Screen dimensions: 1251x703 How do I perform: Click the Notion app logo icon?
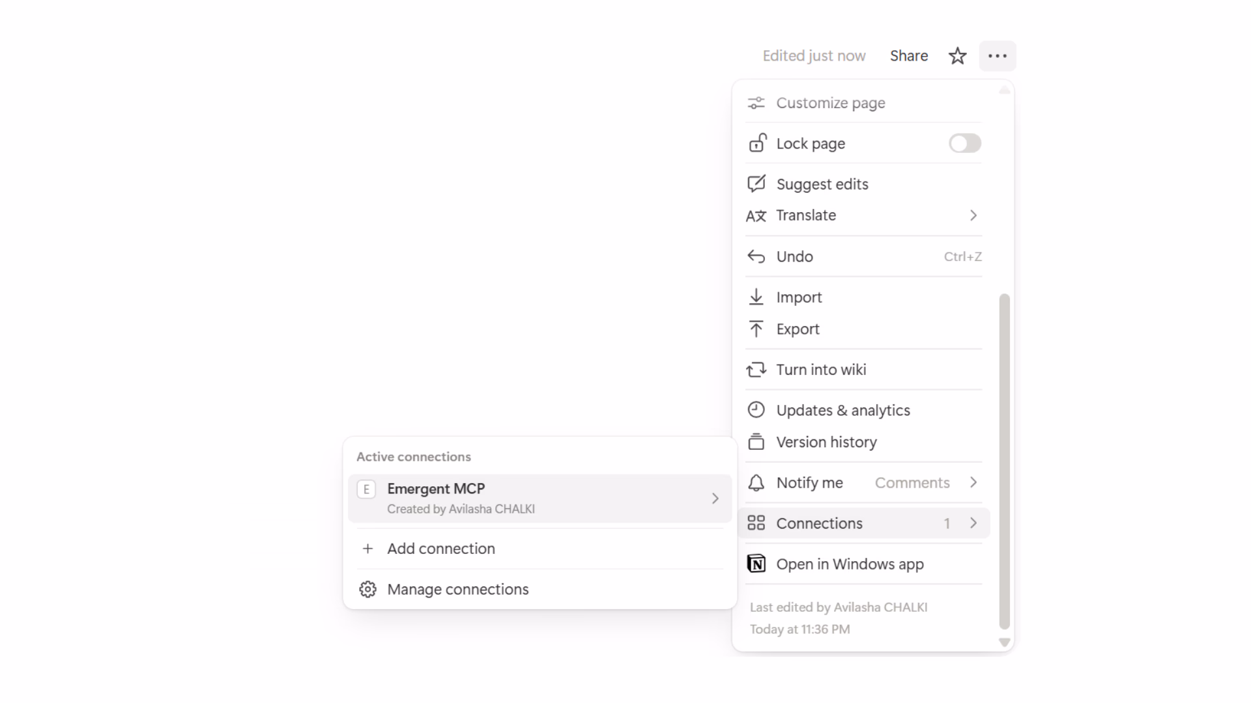pos(756,564)
